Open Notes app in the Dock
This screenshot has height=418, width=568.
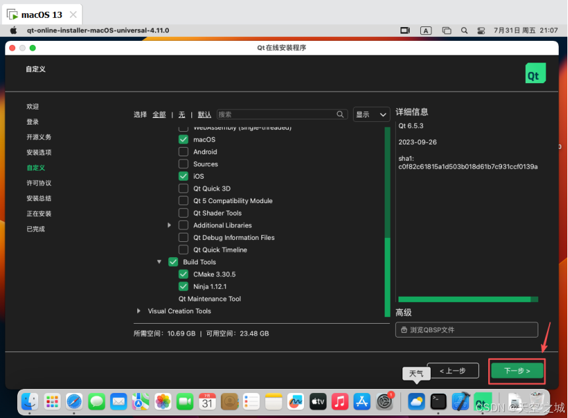point(274,402)
